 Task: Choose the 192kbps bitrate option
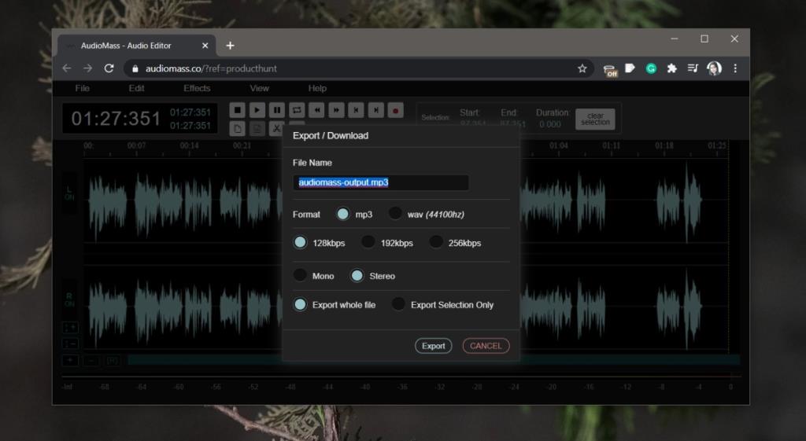[368, 242]
